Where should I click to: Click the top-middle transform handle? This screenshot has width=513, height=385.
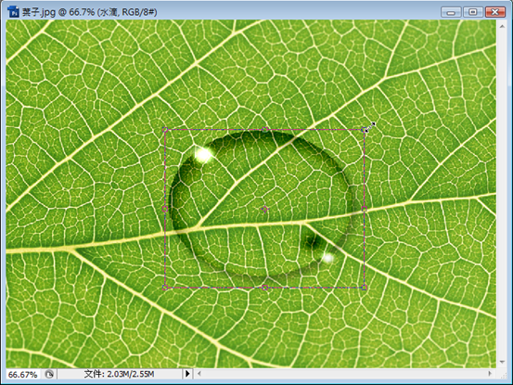point(265,130)
